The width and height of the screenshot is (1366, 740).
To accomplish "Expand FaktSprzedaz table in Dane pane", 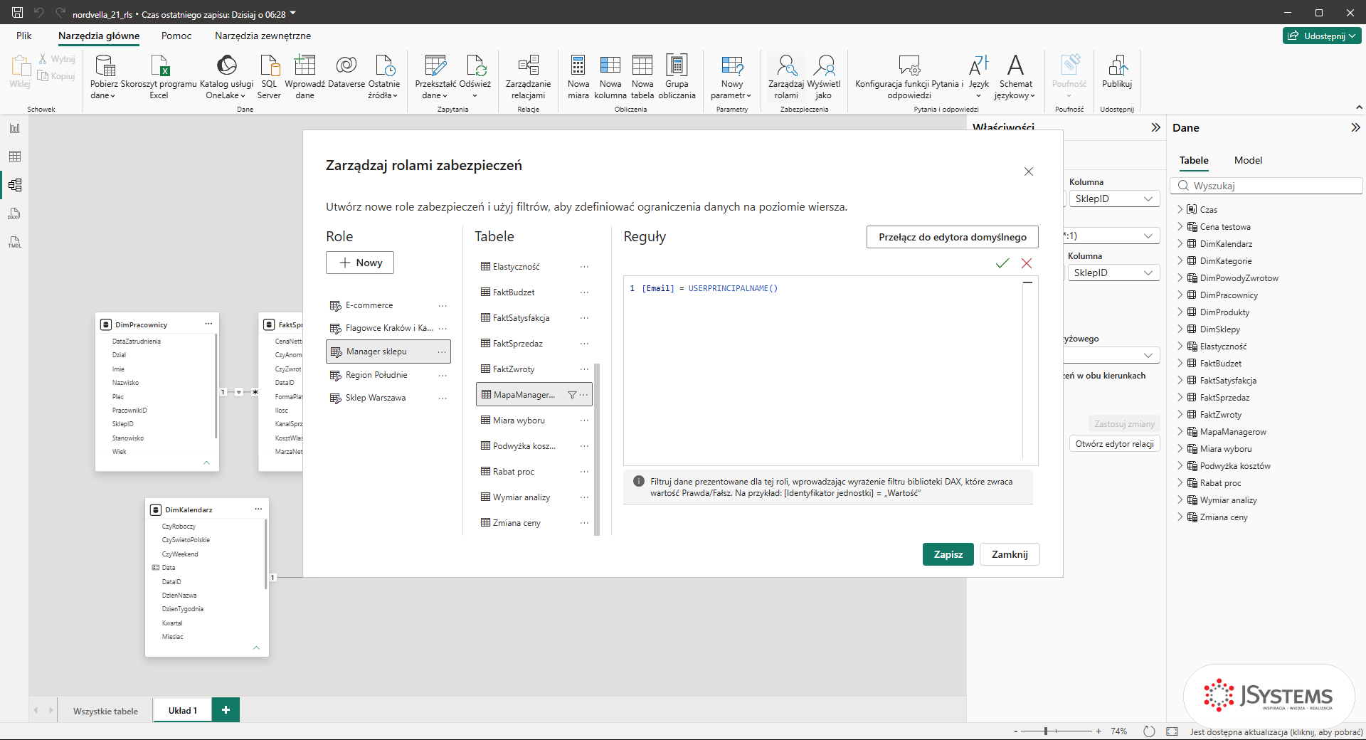I will click(1180, 397).
